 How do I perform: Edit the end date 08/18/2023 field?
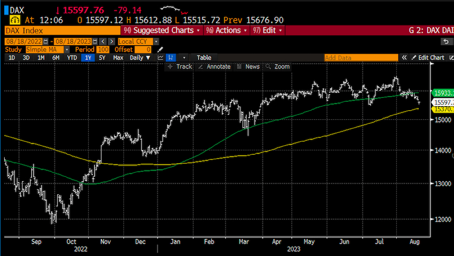tap(73, 42)
